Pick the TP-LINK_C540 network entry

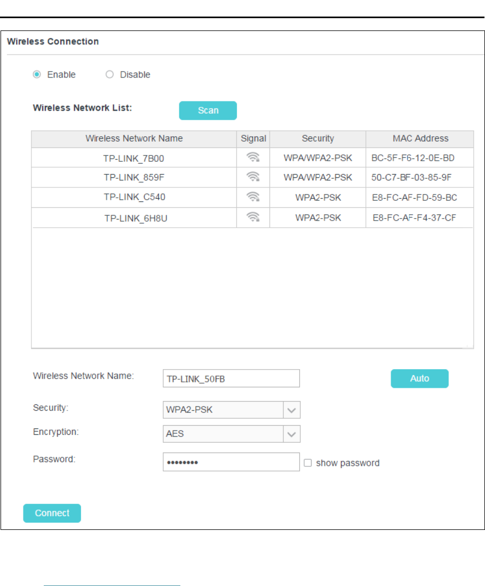click(134, 197)
